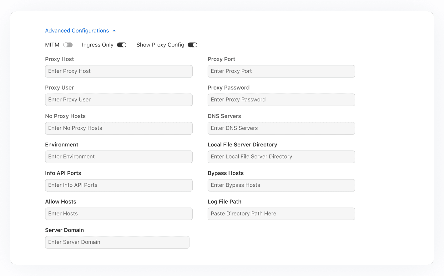Click the Server Domain input field
The width and height of the screenshot is (444, 276).
[117, 242]
